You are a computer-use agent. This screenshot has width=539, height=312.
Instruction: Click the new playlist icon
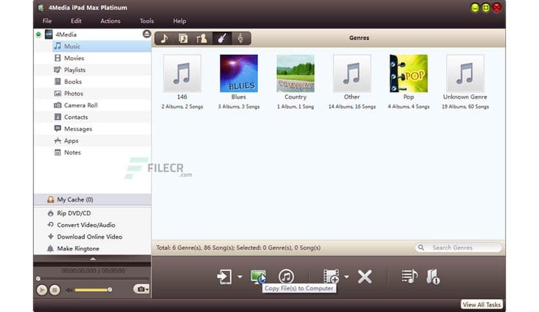(x=409, y=277)
